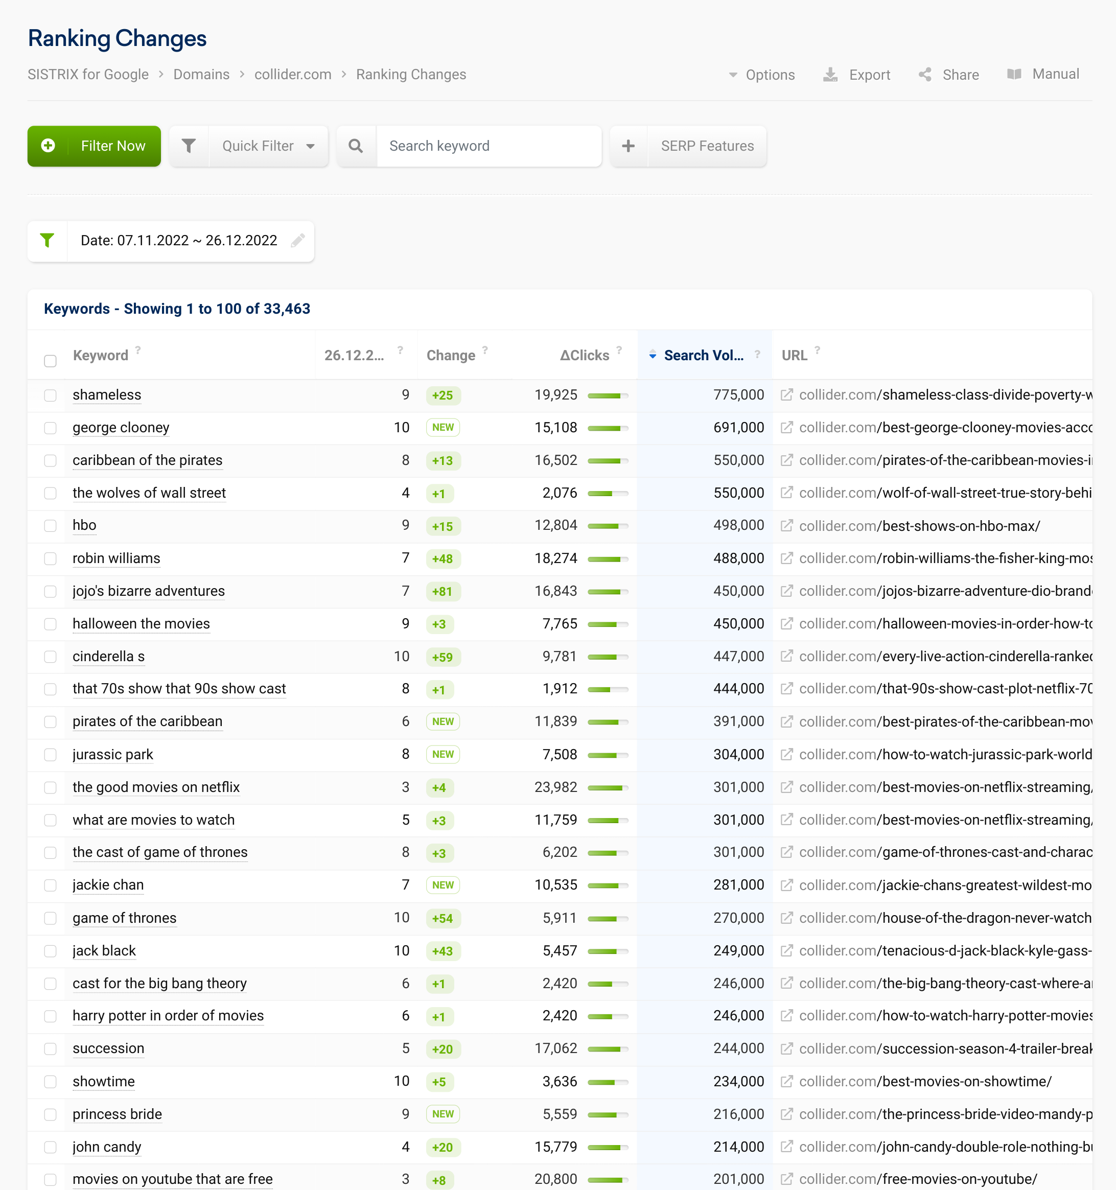This screenshot has width=1116, height=1190.
Task: Open external link icon for jack black URL
Action: point(787,950)
